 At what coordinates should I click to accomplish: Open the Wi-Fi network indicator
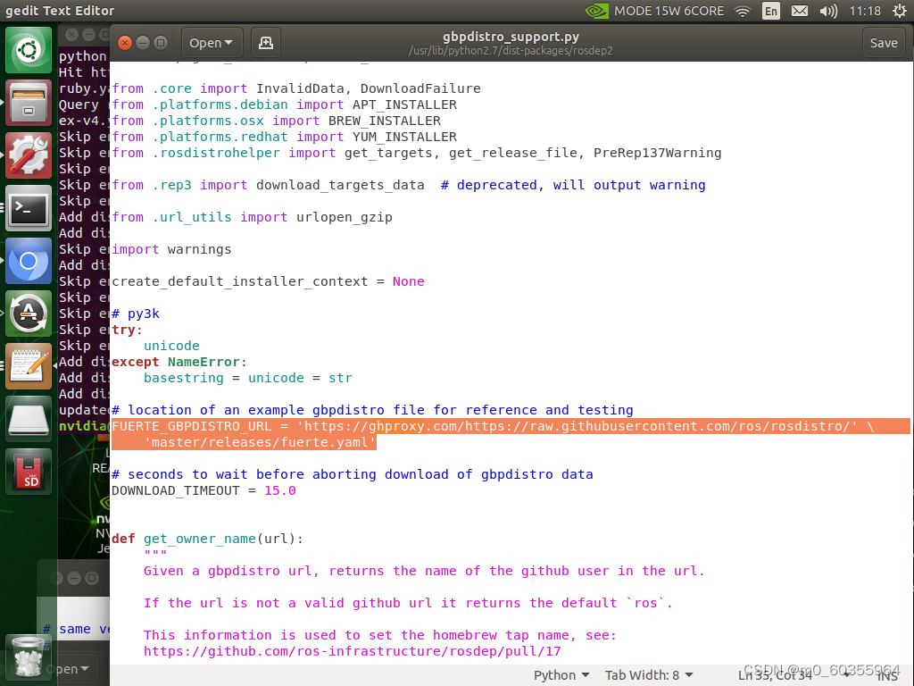(743, 11)
